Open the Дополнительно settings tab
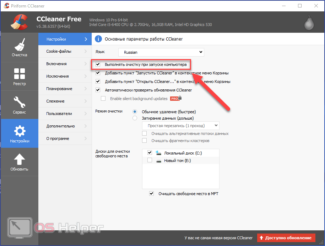This screenshot has height=246, width=325. [65, 126]
